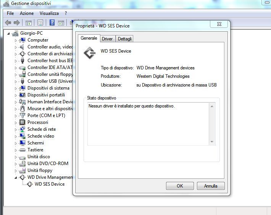Toggle the console tree pane icon

29,23
